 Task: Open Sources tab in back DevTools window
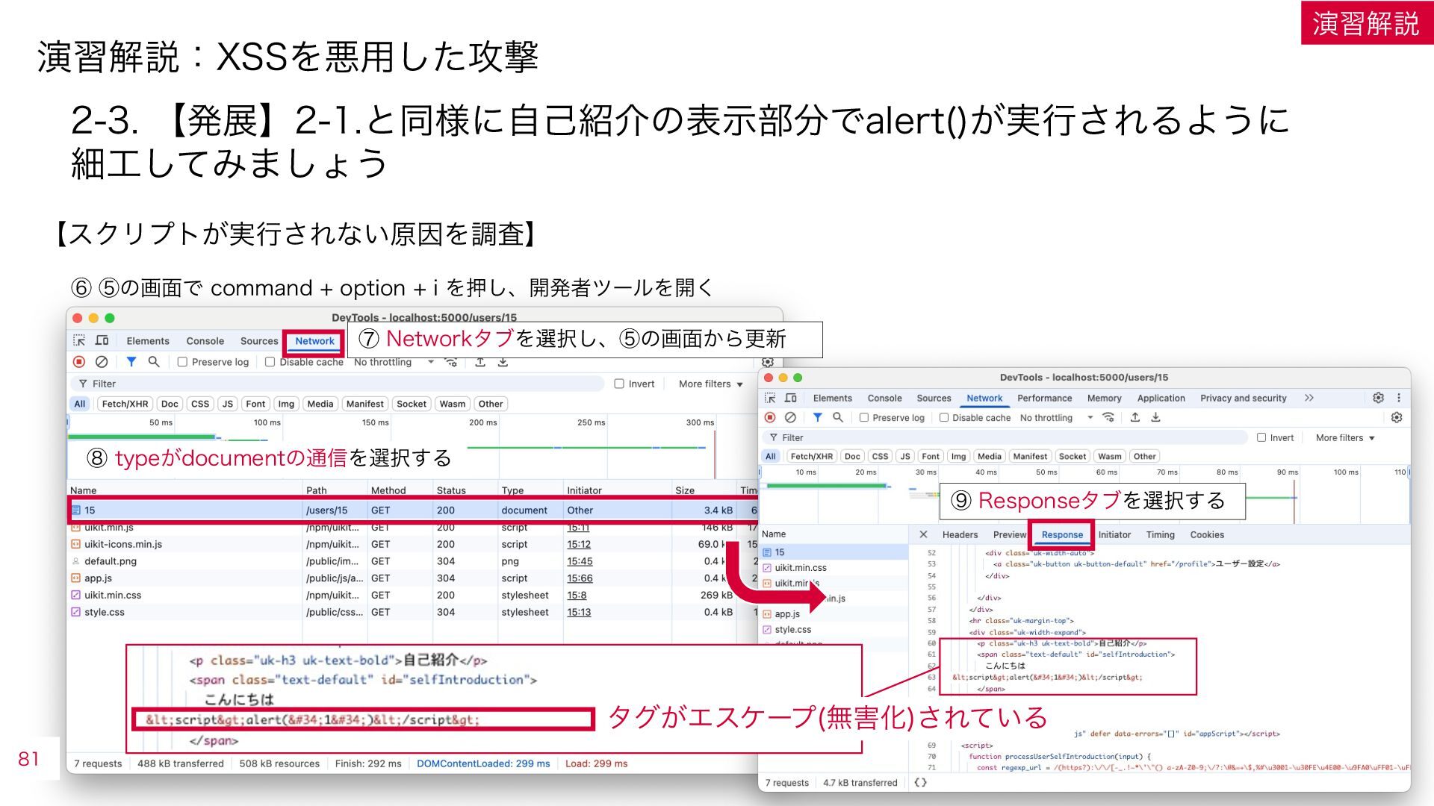[x=259, y=341]
